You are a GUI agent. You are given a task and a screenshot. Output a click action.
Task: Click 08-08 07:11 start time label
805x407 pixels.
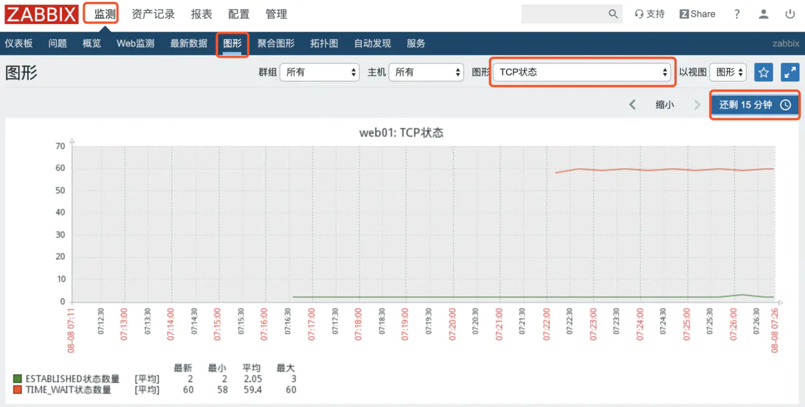click(x=72, y=330)
